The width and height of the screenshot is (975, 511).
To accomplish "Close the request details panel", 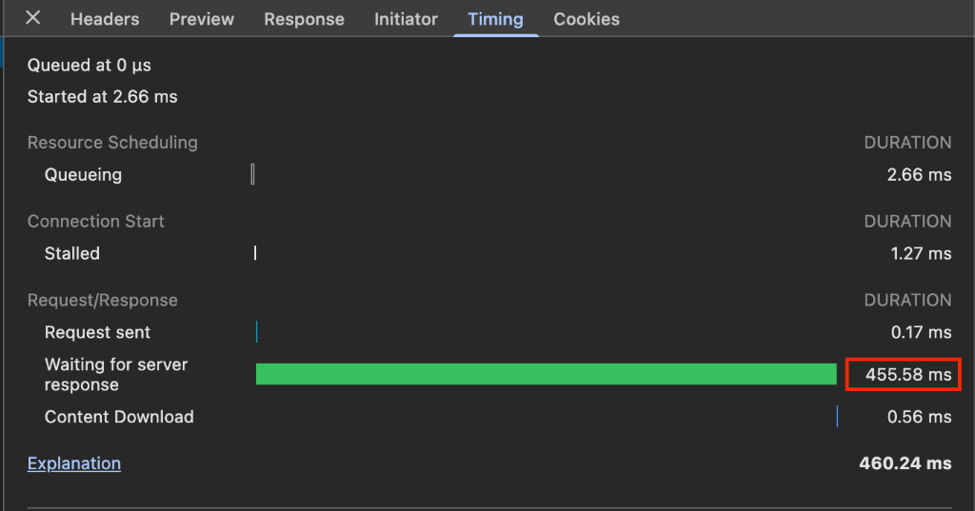I will 33,18.
